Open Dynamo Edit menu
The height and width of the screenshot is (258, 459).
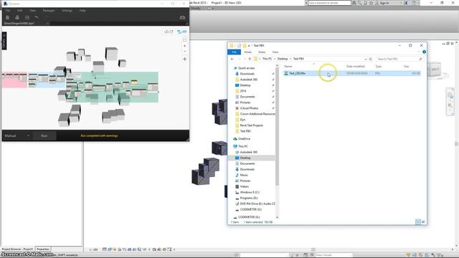point(19,11)
